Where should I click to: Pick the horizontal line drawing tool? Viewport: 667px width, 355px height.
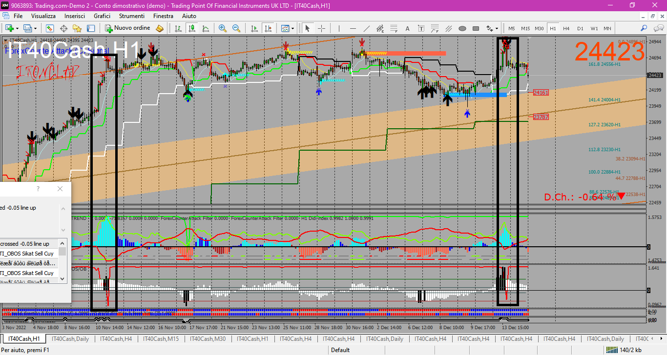pos(353,28)
